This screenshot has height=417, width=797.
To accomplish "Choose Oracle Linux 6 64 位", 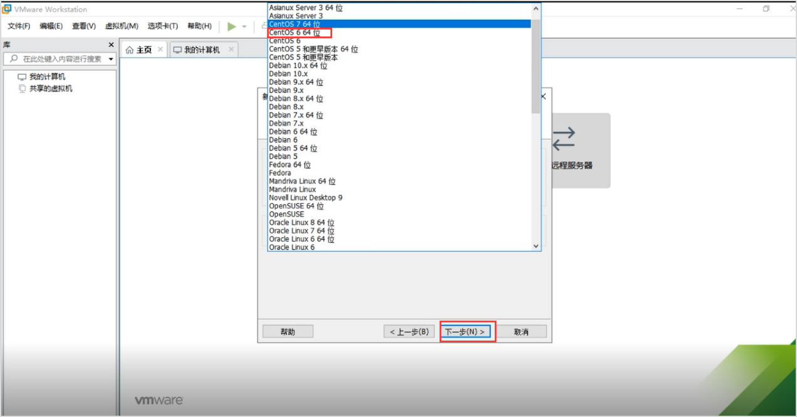I will pos(399,239).
